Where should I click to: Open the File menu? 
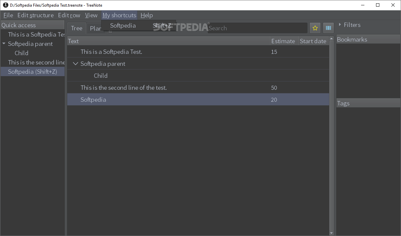pos(8,15)
